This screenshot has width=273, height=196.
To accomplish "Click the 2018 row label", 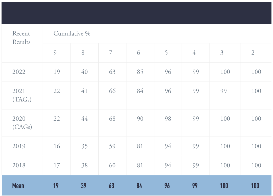I will click(x=19, y=165).
